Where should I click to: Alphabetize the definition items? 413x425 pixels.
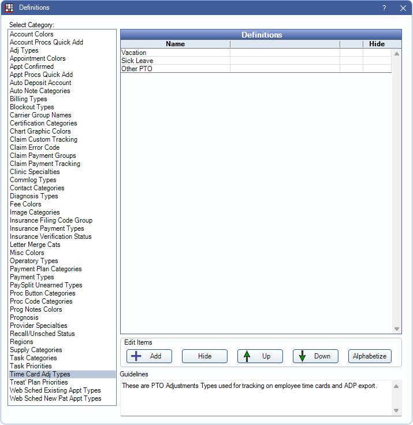[x=370, y=356]
